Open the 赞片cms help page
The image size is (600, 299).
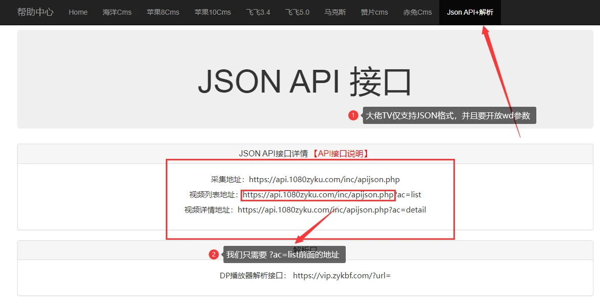click(x=375, y=12)
